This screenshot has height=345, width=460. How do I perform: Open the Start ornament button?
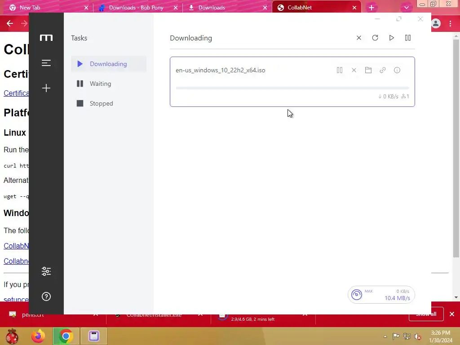coord(12,336)
